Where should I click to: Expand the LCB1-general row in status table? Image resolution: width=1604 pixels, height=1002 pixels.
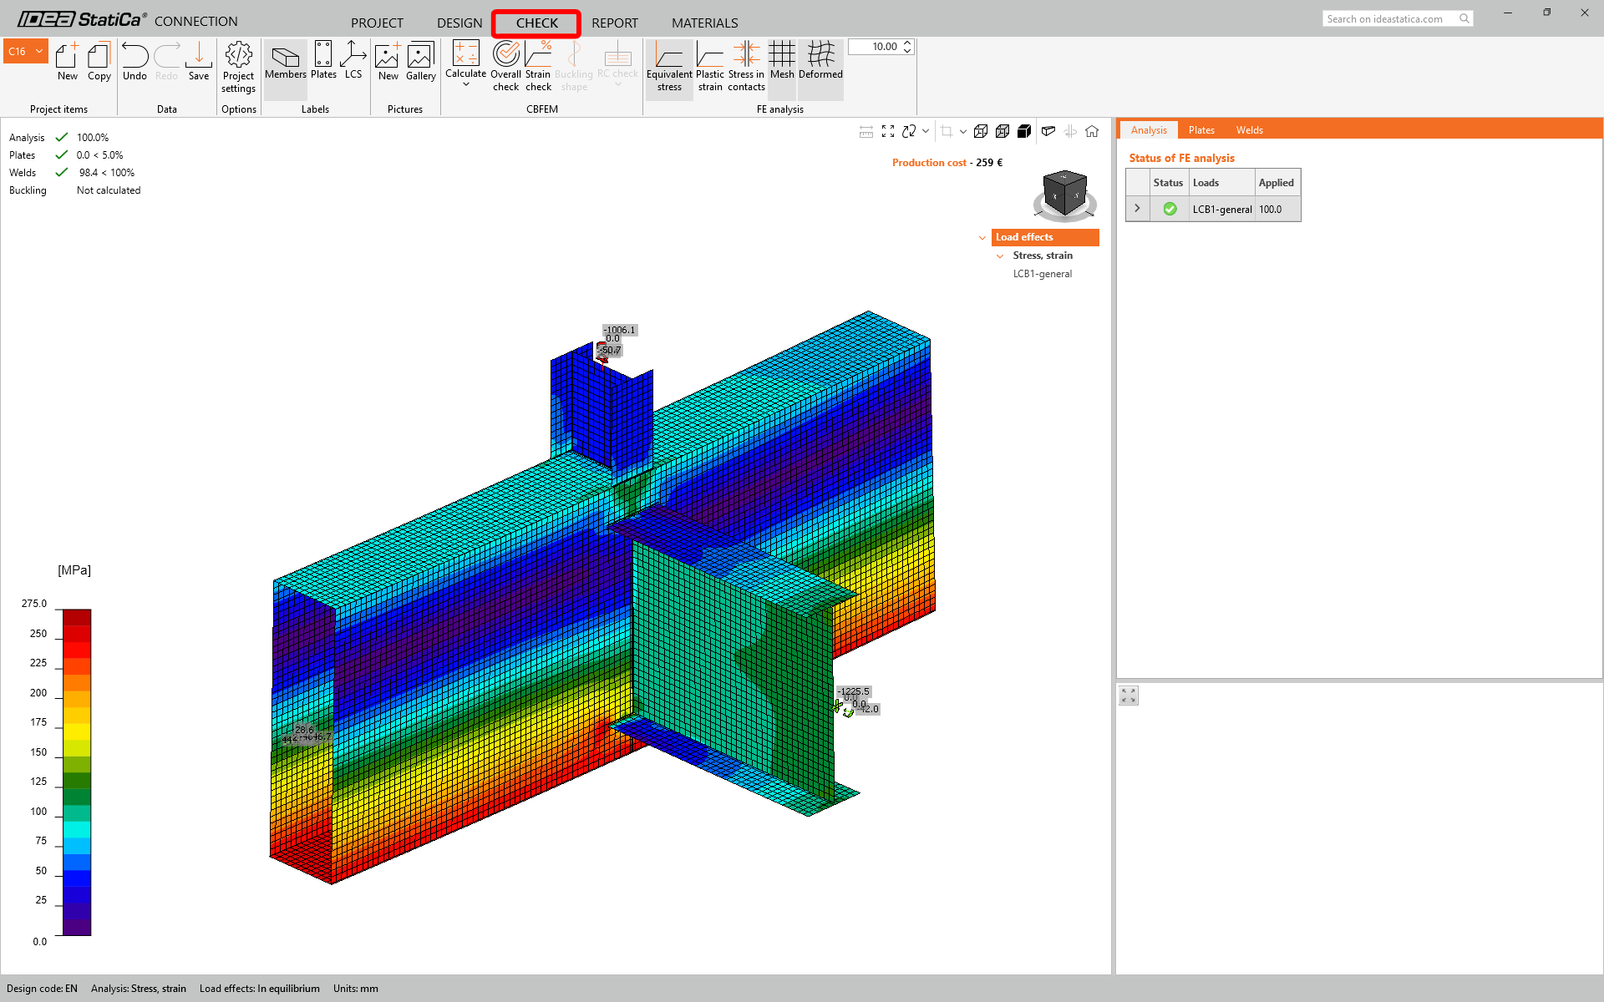(1137, 209)
